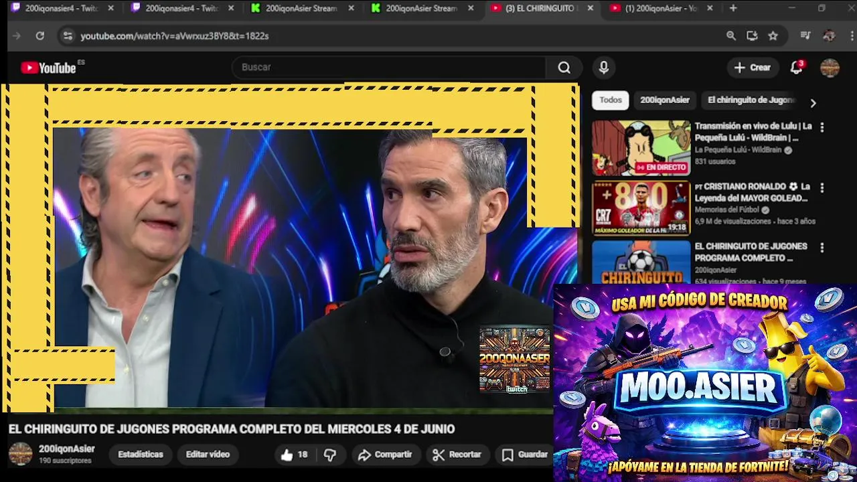Open the notifications bell
The width and height of the screenshot is (857, 482).
(x=796, y=68)
